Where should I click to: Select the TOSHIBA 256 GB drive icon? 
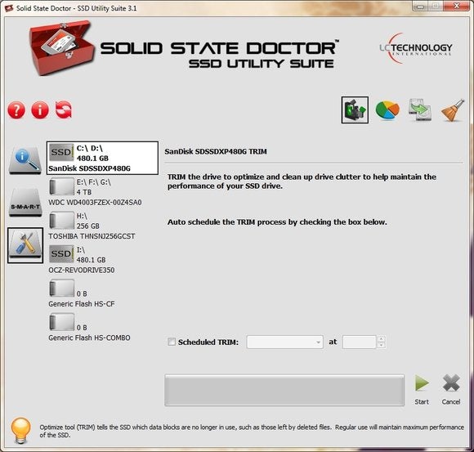(x=61, y=220)
